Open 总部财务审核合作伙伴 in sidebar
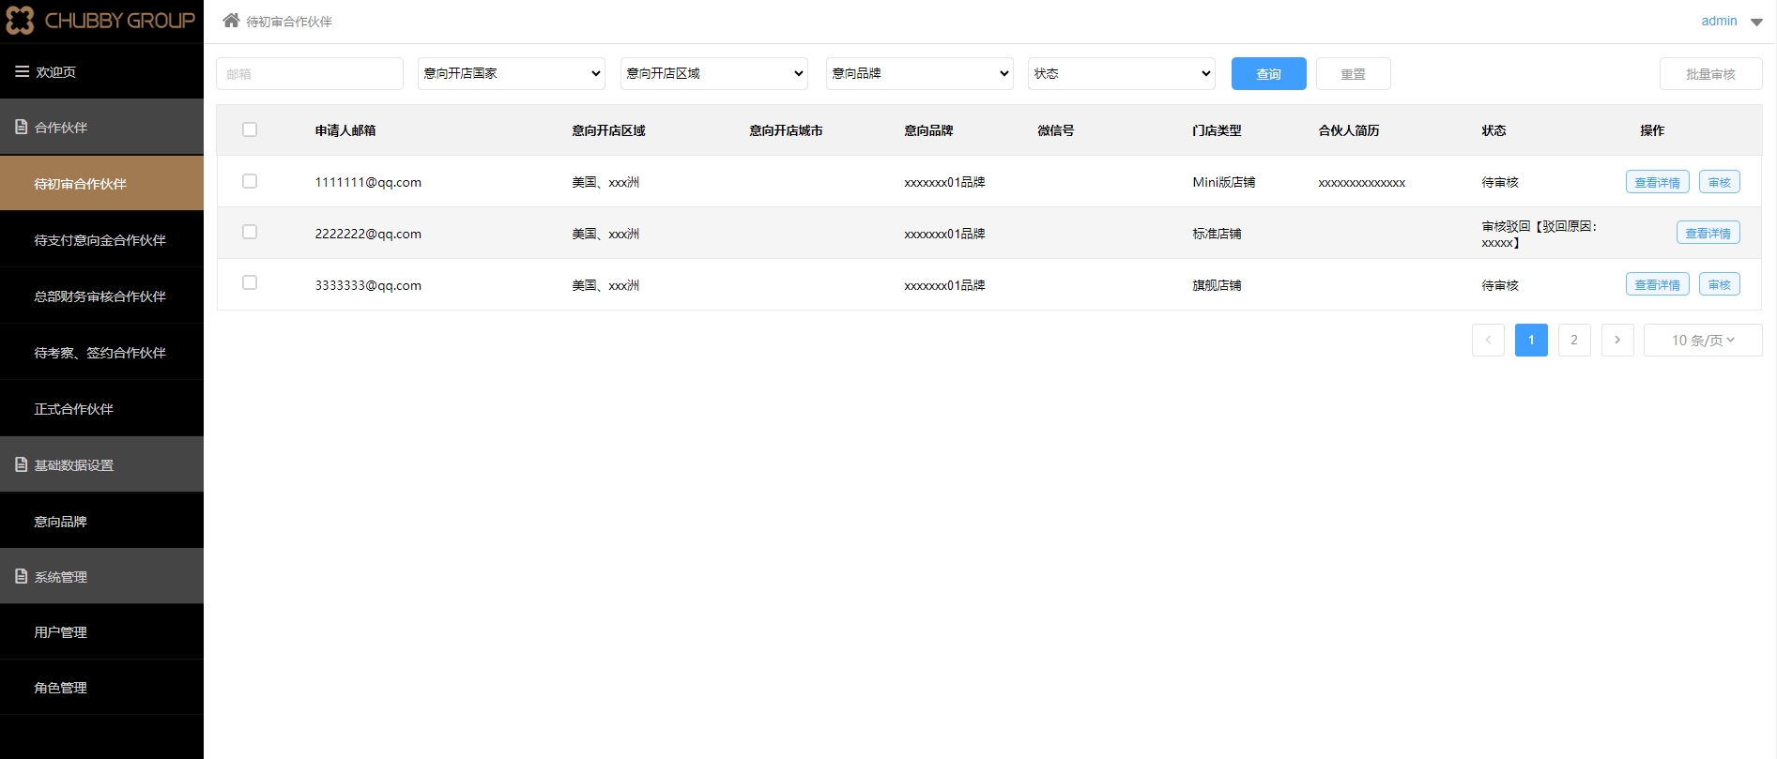The width and height of the screenshot is (1777, 759). click(x=101, y=296)
